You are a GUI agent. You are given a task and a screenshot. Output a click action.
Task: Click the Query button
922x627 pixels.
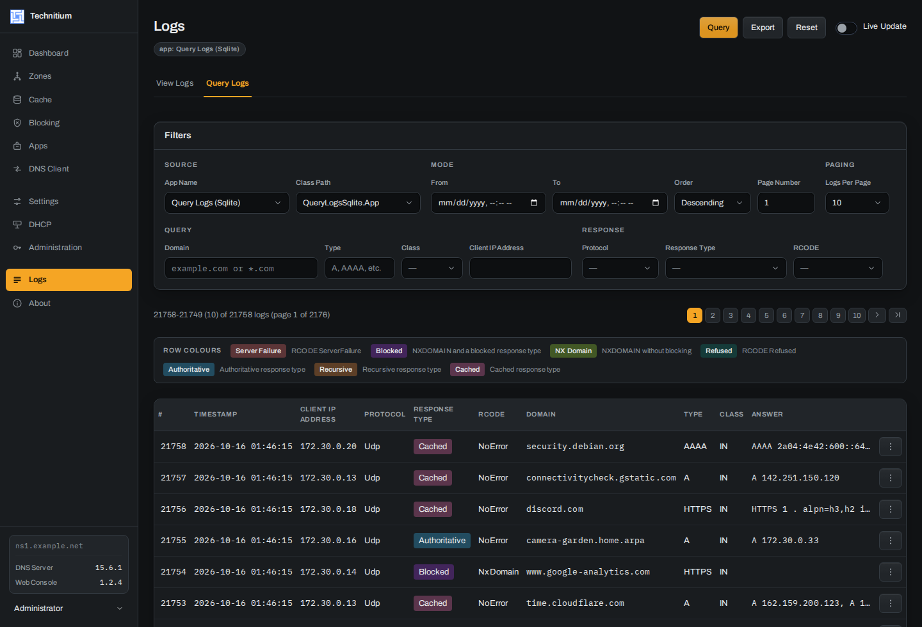(x=718, y=28)
